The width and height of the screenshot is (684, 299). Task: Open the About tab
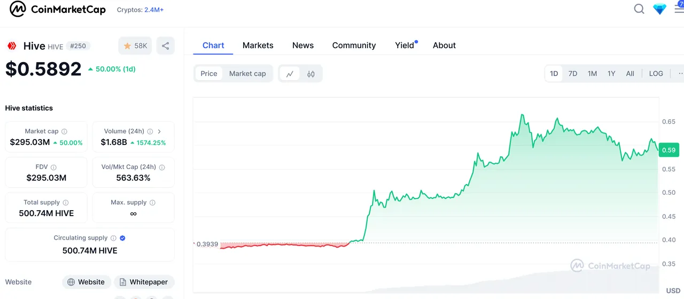(444, 45)
